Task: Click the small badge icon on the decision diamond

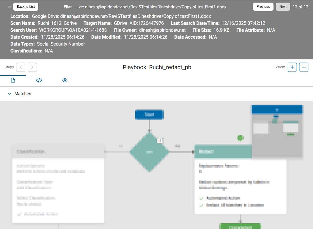Action: pos(159,140)
